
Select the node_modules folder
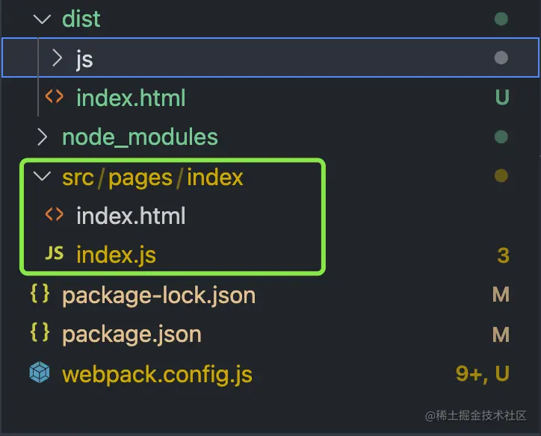click(x=140, y=137)
